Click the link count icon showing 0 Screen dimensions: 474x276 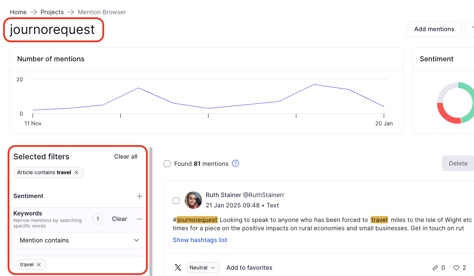[435, 268]
